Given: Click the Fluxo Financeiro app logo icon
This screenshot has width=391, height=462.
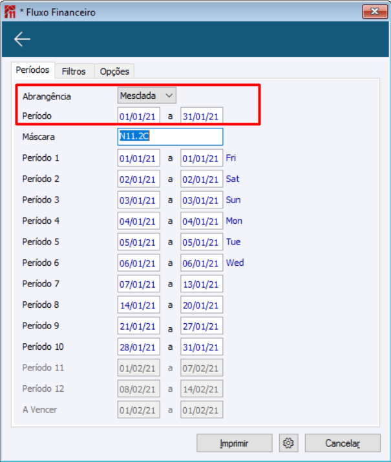Looking at the screenshot, I should 10,12.
